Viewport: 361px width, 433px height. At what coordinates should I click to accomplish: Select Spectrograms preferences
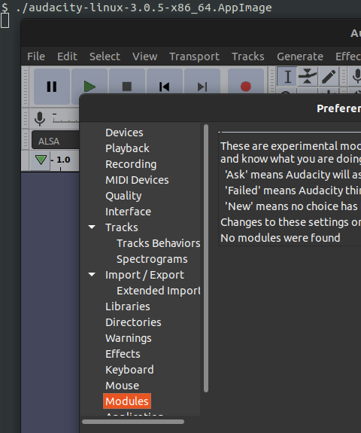(x=152, y=259)
